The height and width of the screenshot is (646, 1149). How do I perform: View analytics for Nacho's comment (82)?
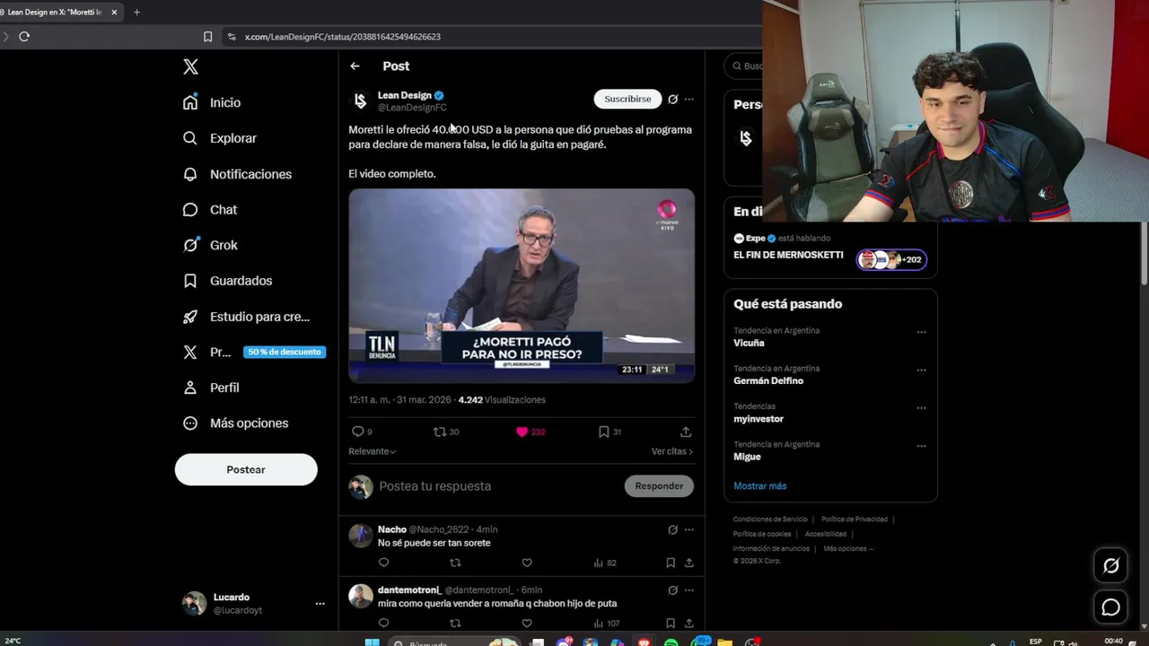pyautogui.click(x=605, y=563)
